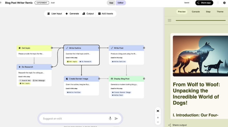This screenshot has height=127, width=228.
Task: Click output port on Display Blog Post node
Action: pos(144,79)
